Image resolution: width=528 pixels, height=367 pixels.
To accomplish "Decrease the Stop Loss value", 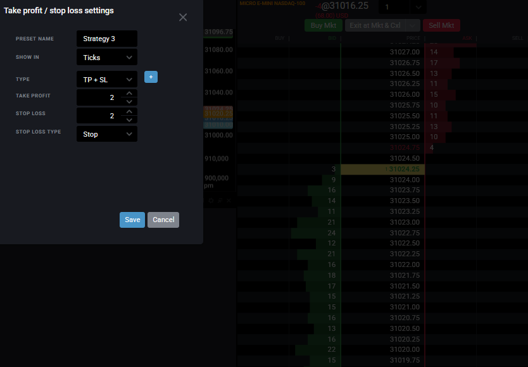I will click(x=129, y=120).
